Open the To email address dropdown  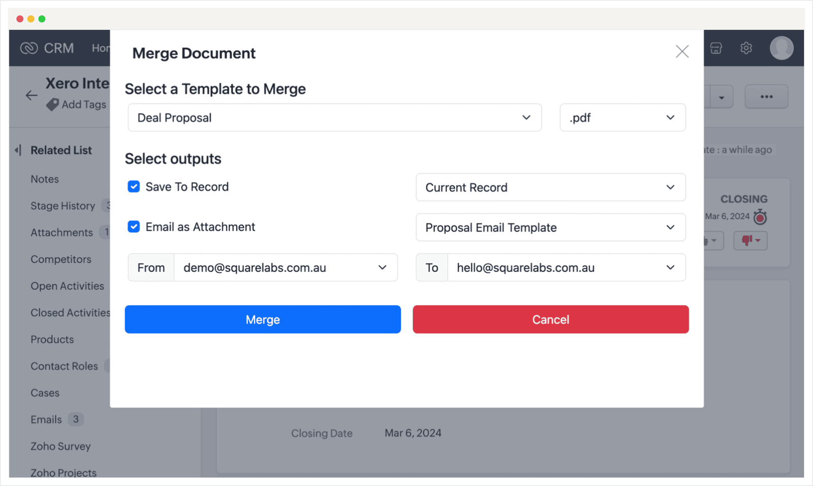click(566, 268)
